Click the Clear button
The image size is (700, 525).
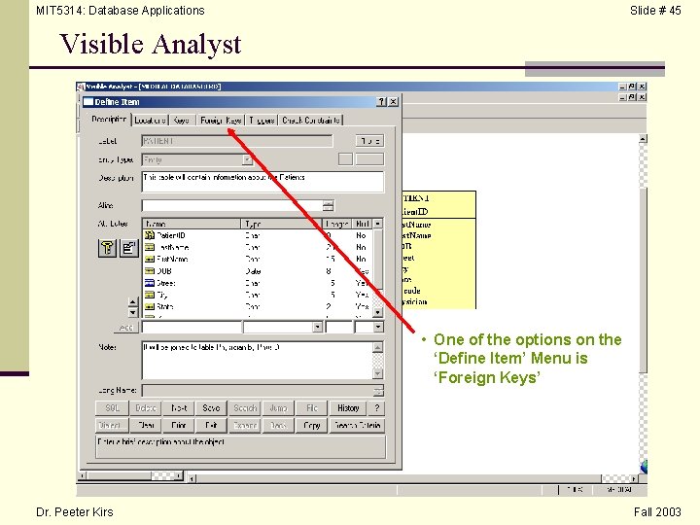pos(146,426)
